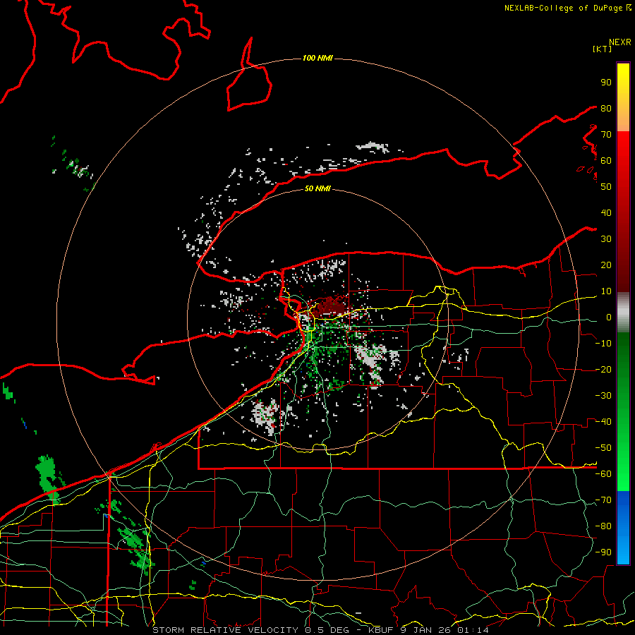This screenshot has width=635, height=635.
Task: Click the "30" value on the velocity scale
Action: click(x=606, y=239)
